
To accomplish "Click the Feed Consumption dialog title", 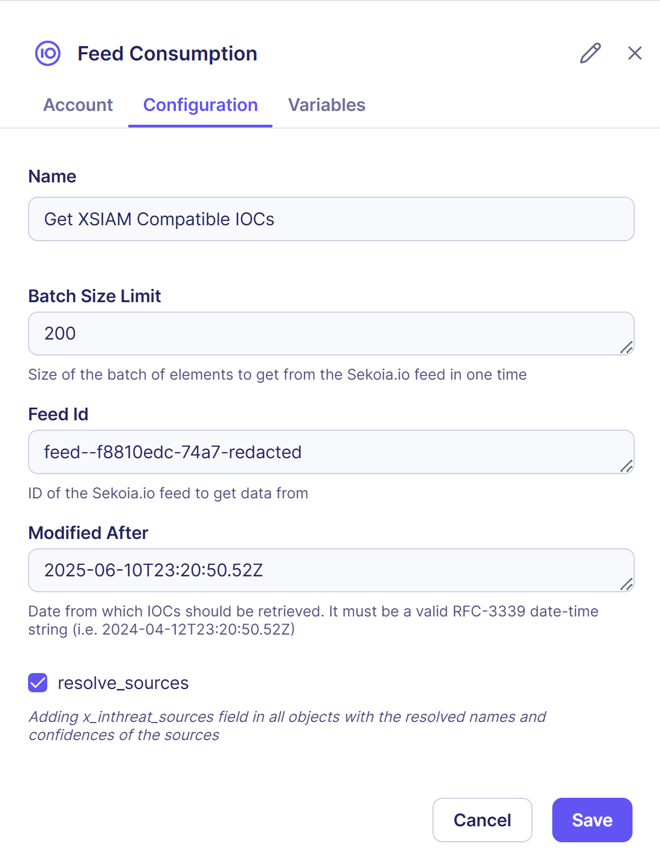I will 167,53.
